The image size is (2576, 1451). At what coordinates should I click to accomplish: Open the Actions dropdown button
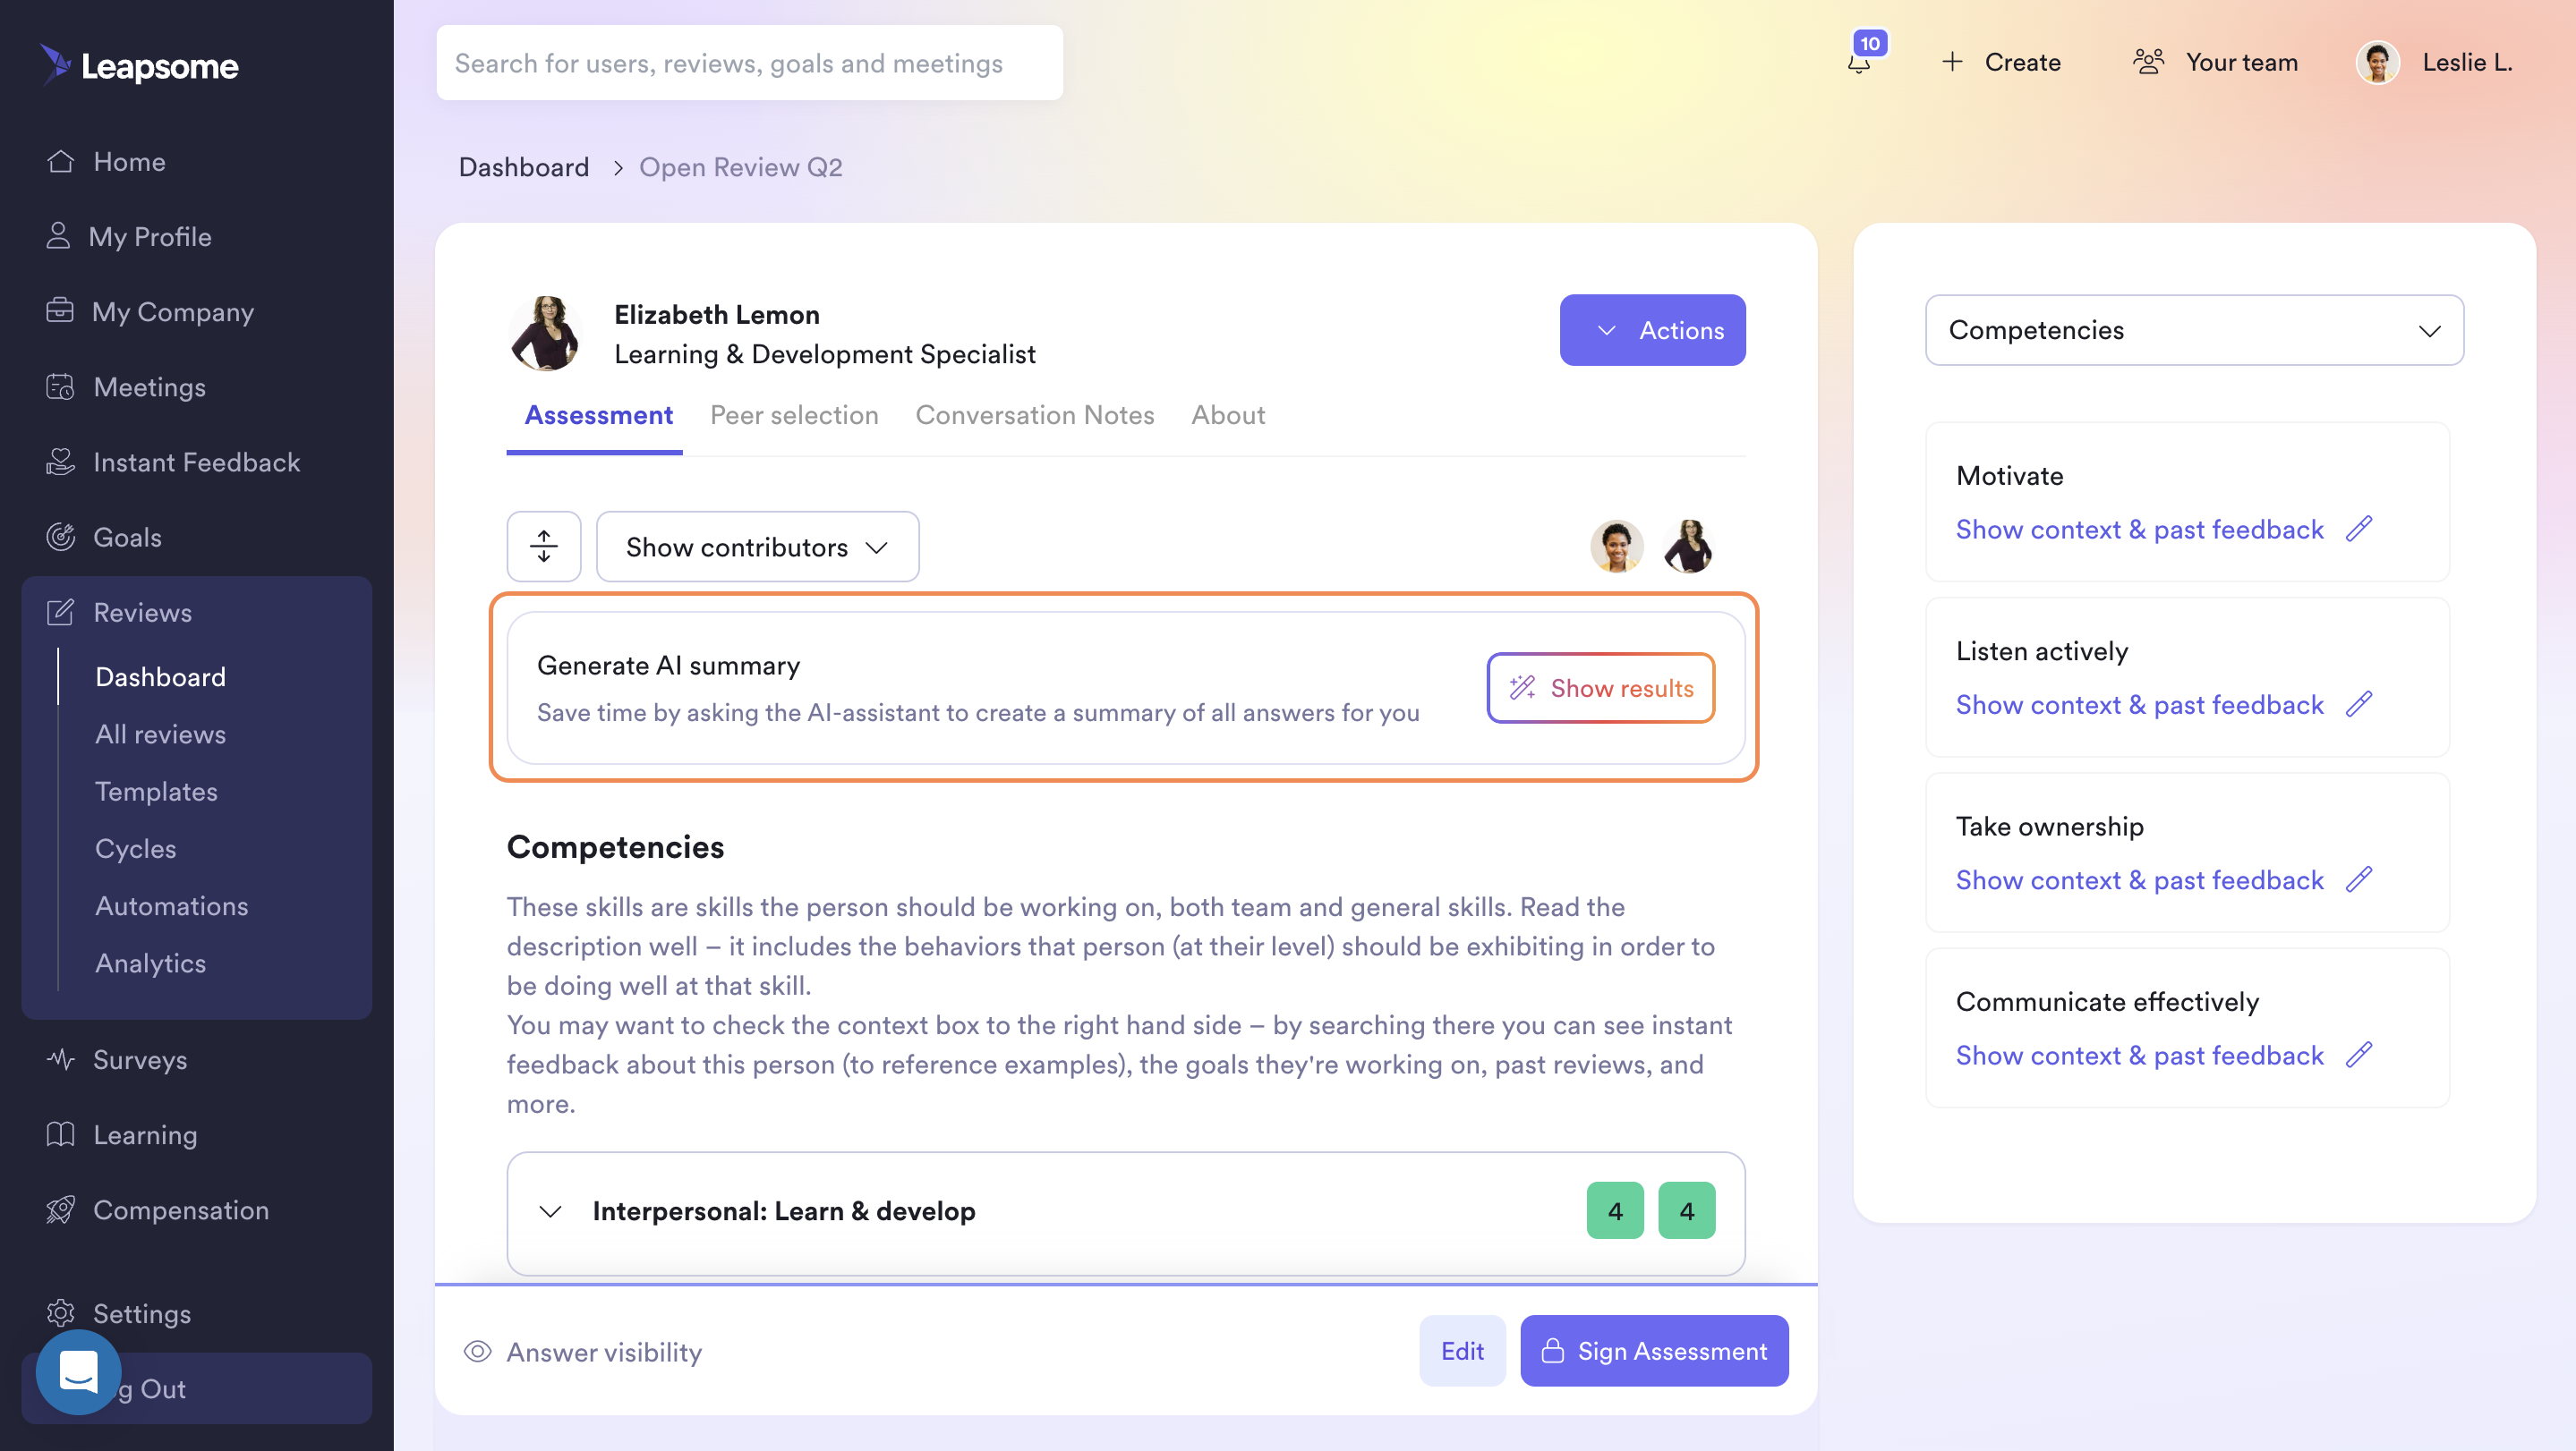(x=1652, y=330)
